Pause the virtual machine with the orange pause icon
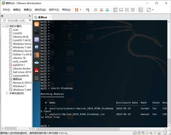The width and height of the screenshot is (171, 135). [x=77, y=10]
